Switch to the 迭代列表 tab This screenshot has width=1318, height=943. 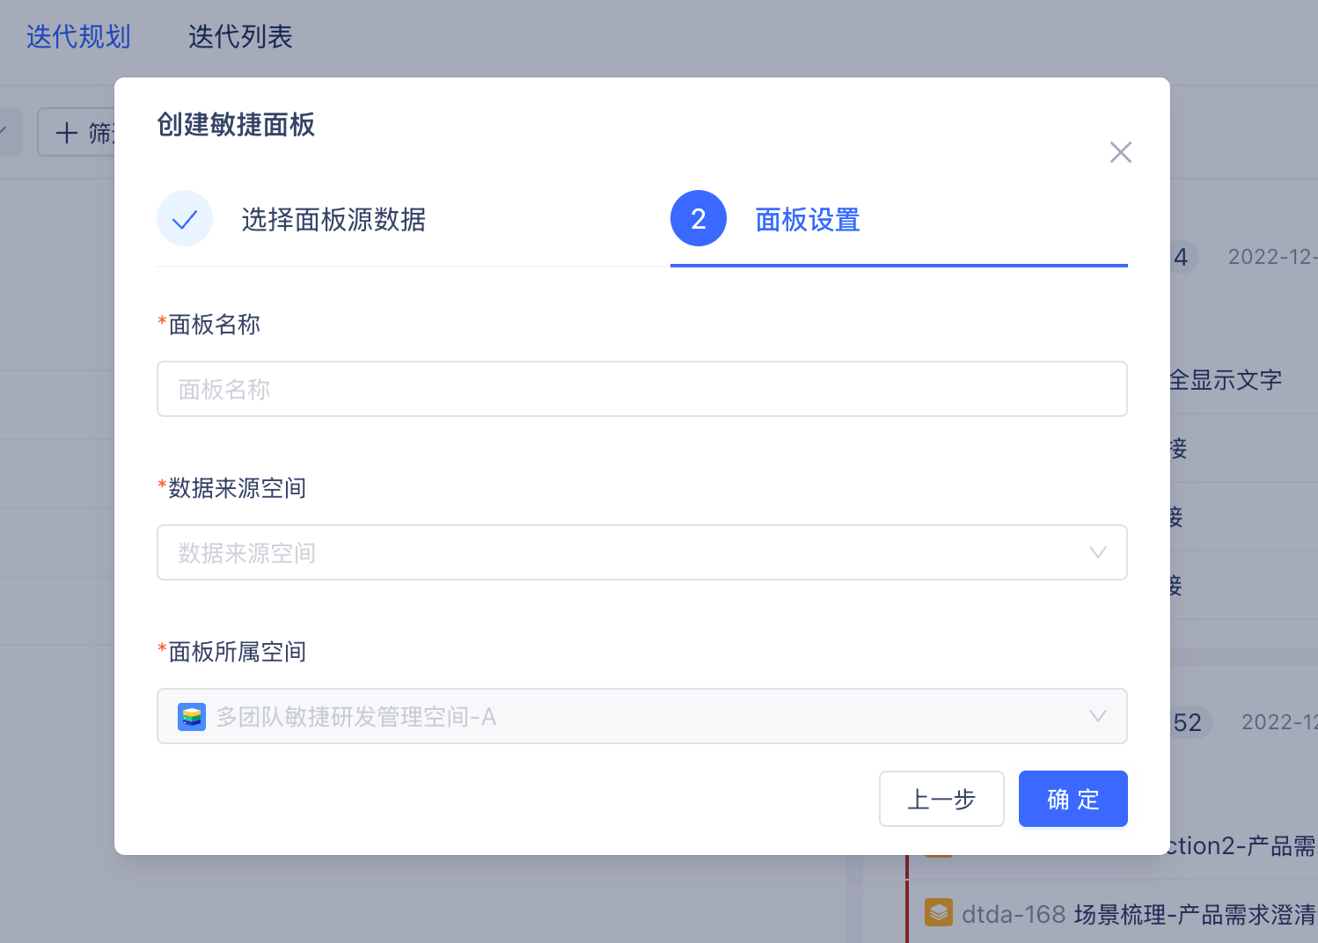click(x=240, y=37)
